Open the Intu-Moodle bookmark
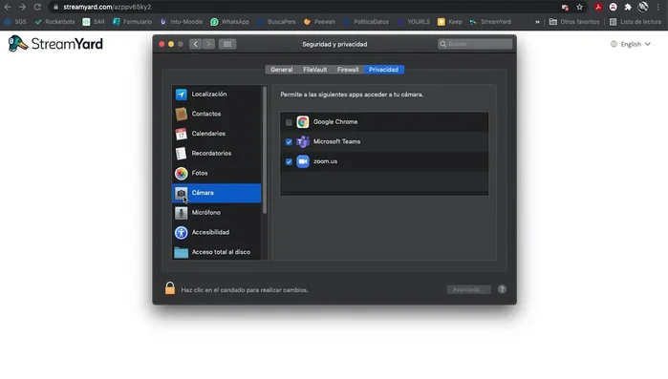The height and width of the screenshot is (379, 668). tap(181, 22)
